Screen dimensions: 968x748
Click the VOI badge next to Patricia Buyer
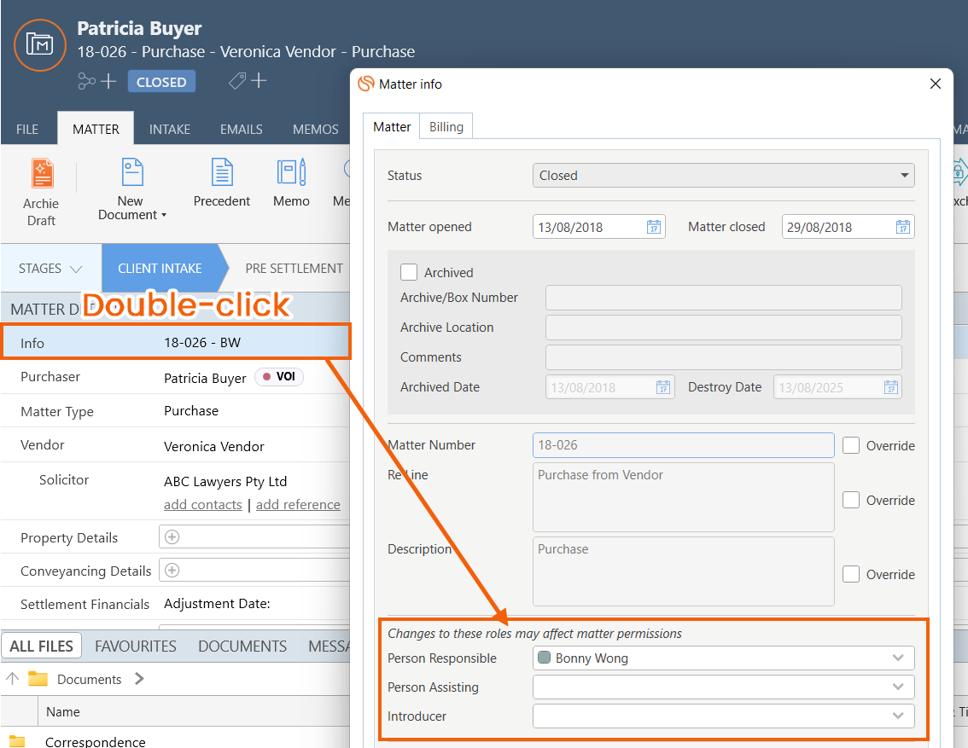click(x=279, y=377)
